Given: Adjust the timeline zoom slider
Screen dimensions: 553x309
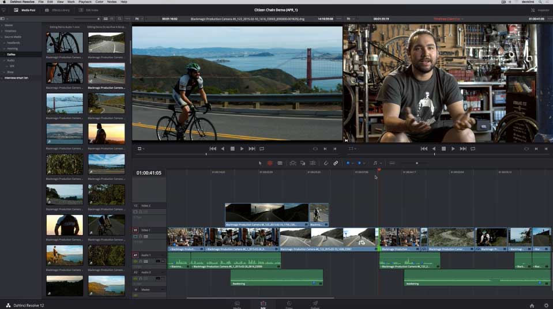Looking at the screenshot, I should 417,163.
